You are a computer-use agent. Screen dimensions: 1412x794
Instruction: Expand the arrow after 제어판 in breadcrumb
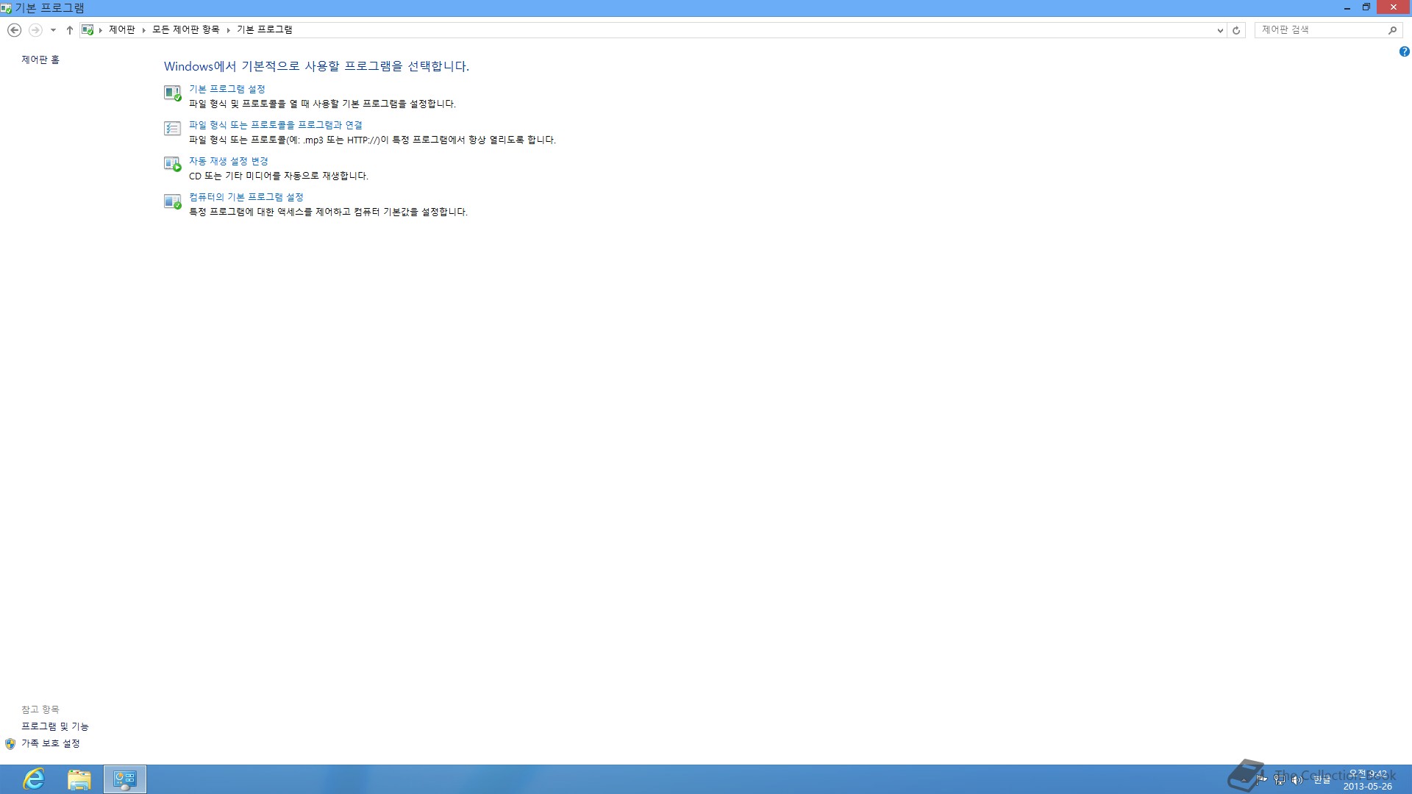[144, 30]
